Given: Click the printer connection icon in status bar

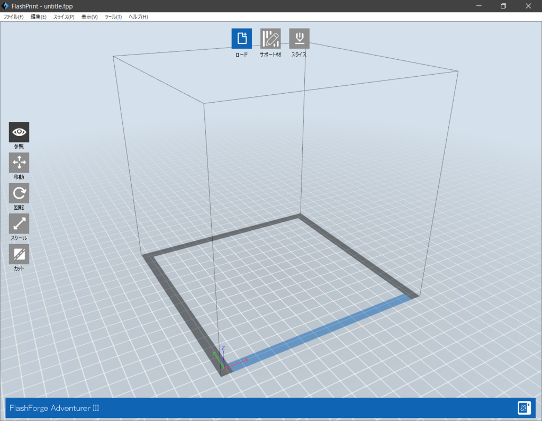Looking at the screenshot, I should (x=524, y=408).
